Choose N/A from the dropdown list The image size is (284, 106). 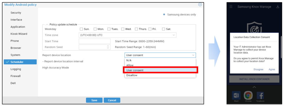coord(160,60)
